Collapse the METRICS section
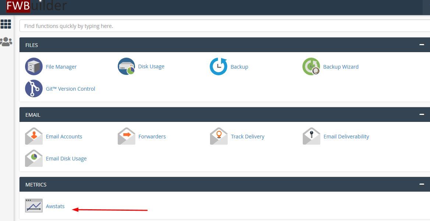430x221 pixels. 422,184
